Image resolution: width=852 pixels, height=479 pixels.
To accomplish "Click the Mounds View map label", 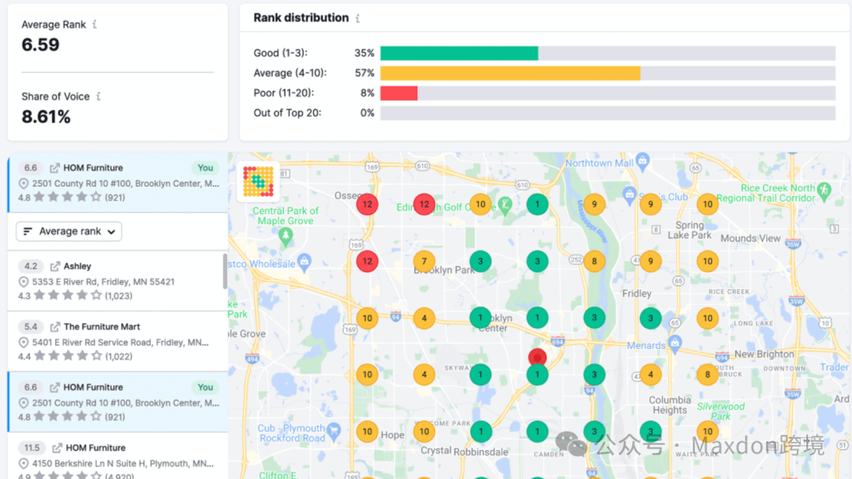I will click(x=750, y=238).
